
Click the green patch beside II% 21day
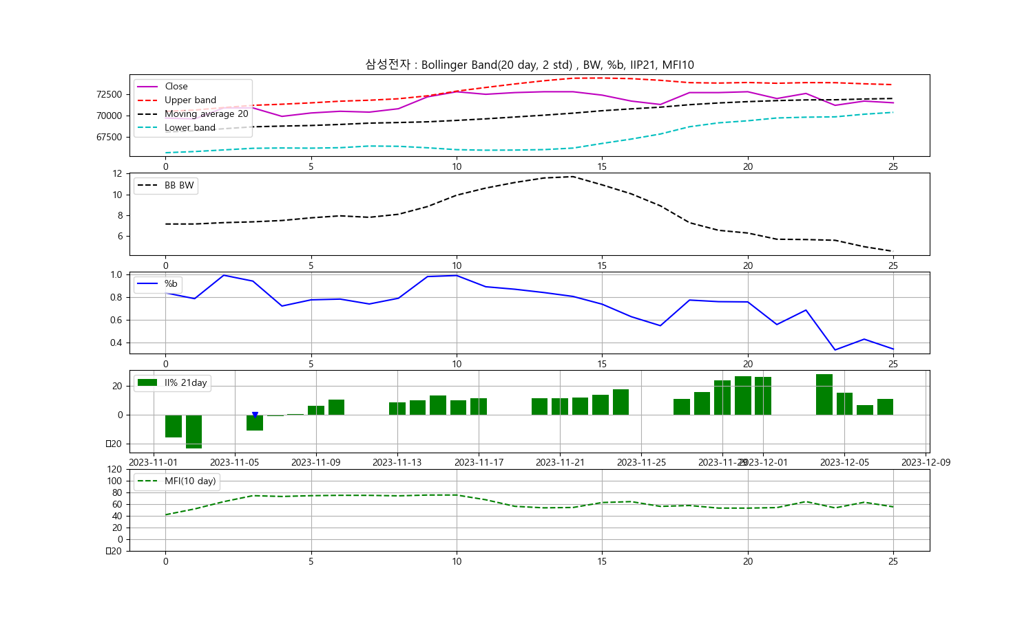(x=147, y=382)
